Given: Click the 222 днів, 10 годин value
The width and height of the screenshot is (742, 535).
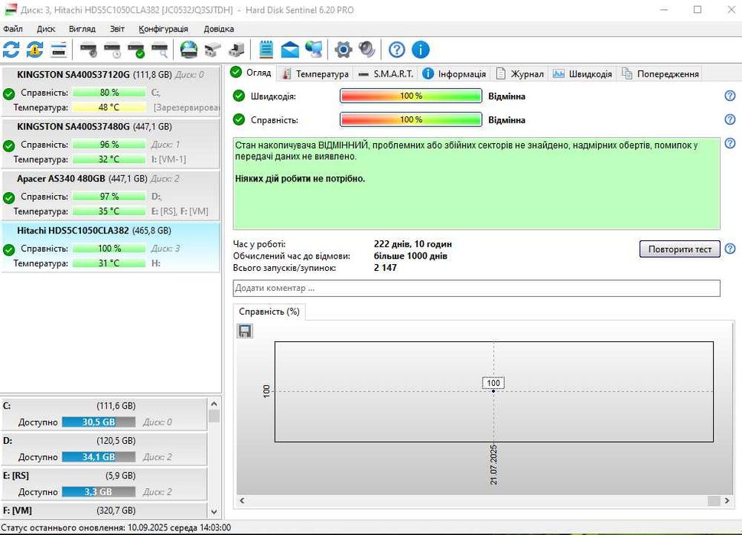Looking at the screenshot, I should 412,244.
